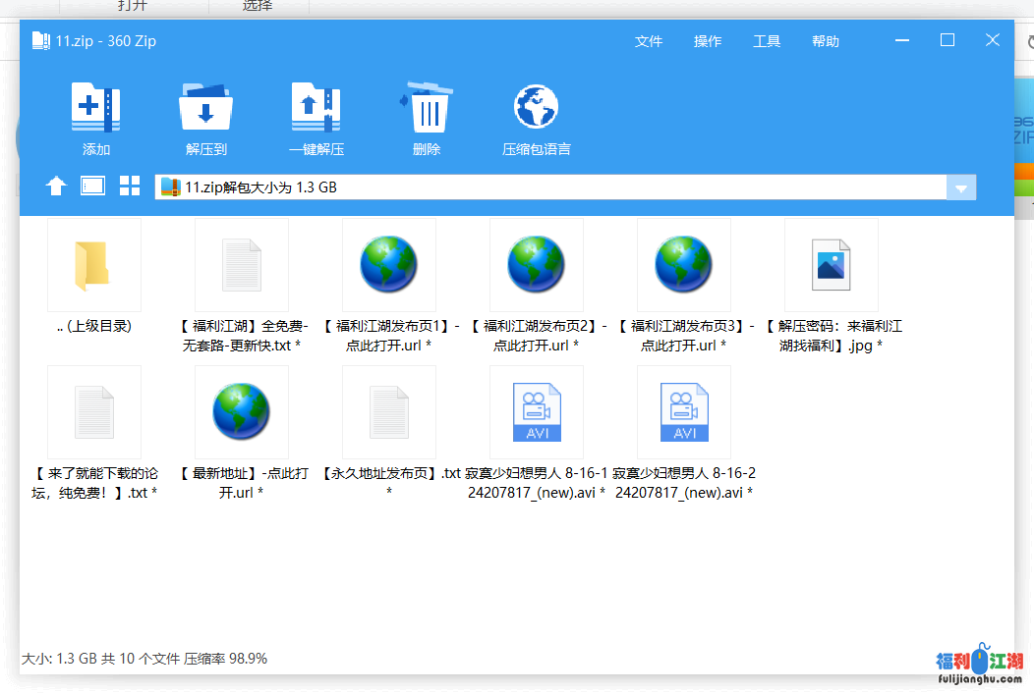The height and width of the screenshot is (694, 1034).
Task: Click the 添加 (Add) toolbar icon
Action: point(95,109)
